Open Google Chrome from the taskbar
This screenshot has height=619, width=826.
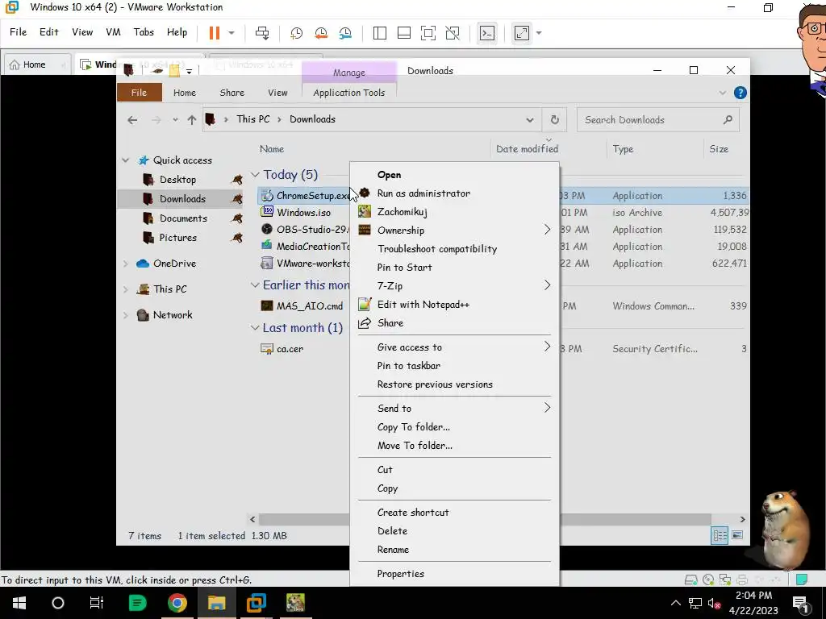click(177, 603)
